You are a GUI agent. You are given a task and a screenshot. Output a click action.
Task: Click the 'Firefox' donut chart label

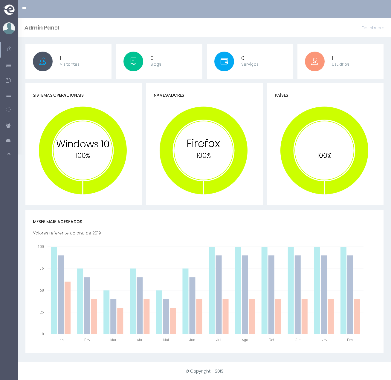(x=203, y=143)
